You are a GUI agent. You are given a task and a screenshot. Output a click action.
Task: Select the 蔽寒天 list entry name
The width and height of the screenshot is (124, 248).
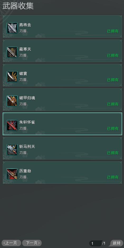point(25,49)
